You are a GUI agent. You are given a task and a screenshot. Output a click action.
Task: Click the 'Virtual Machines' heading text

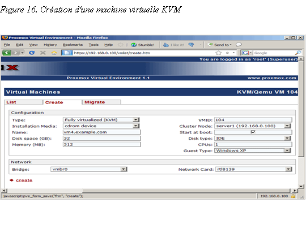point(33,92)
